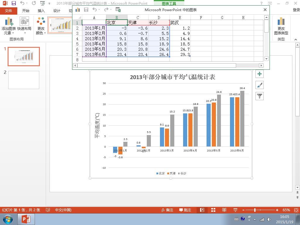300x225 pixels.
Task: Save icon in the chart data window
Action: point(86,10)
